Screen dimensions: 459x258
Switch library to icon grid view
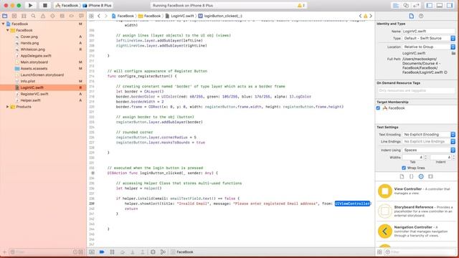click(x=379, y=252)
